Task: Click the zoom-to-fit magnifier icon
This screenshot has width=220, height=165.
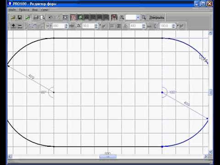Action: (x=144, y=17)
